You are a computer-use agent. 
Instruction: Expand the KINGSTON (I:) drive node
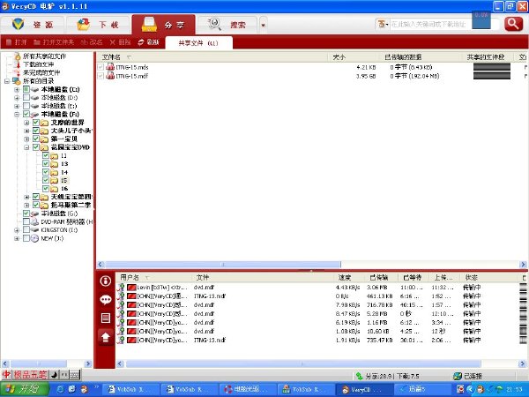click(x=17, y=230)
